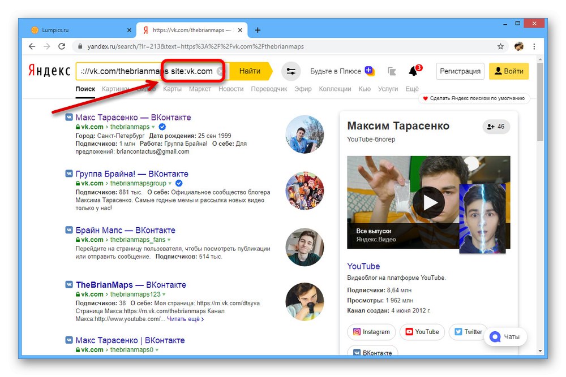The image size is (566, 377).
Task: Expand dropdown next to thebrianmapsgroup URL
Action: pos(170,183)
